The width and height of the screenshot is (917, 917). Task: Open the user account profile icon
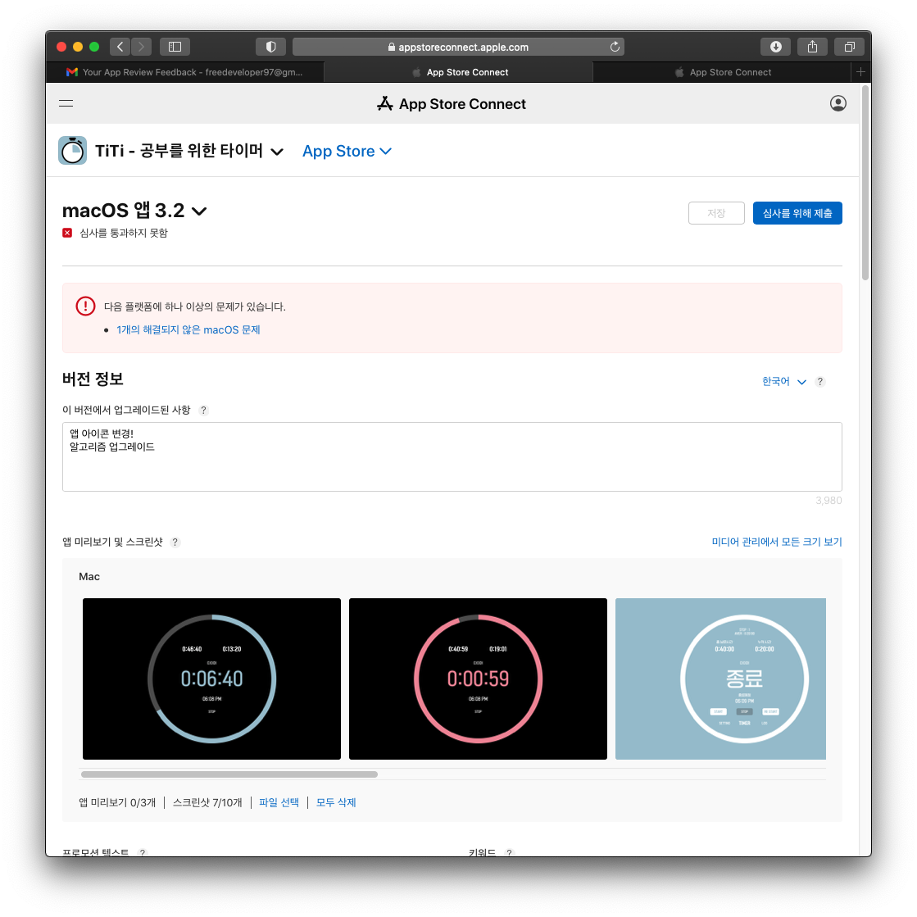tap(838, 103)
